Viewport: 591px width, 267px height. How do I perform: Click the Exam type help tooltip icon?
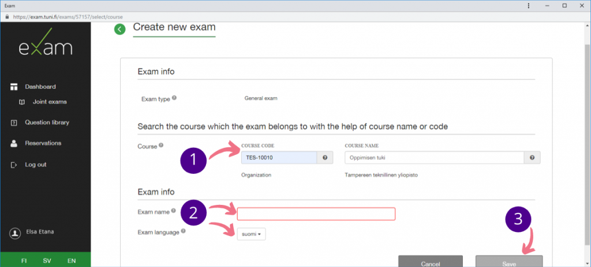coord(174,98)
